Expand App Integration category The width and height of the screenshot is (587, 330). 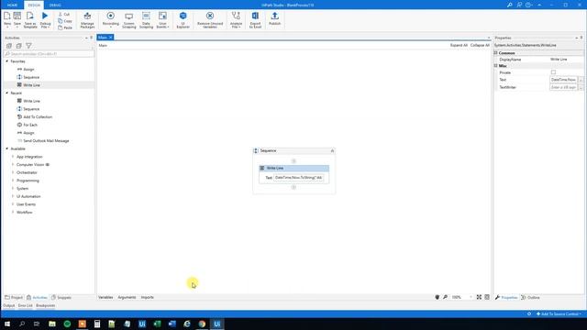coord(13,157)
